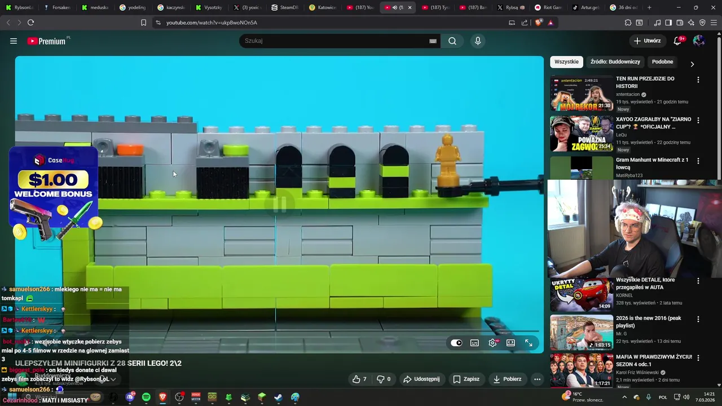Open Discord from the taskbar
The width and height of the screenshot is (722, 406).
(130, 398)
